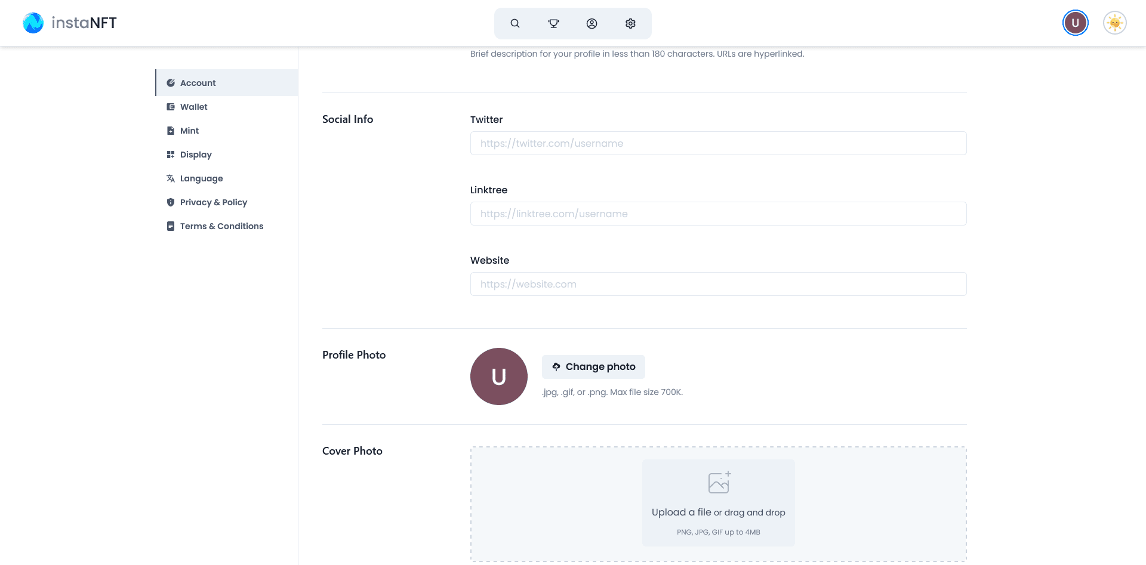Image resolution: width=1146 pixels, height=565 pixels.
Task: Click the trophy leaderboard icon
Action: (x=553, y=23)
